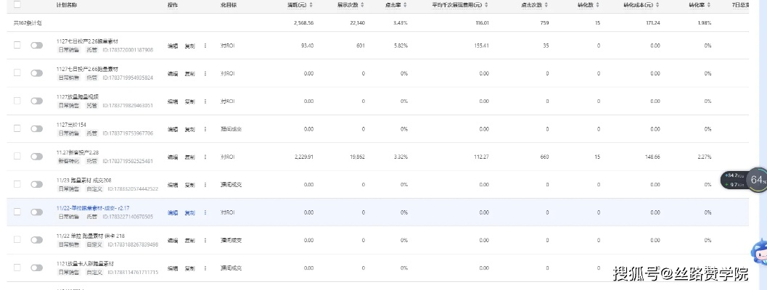
Task: Open more actions for 11.27新客投产2.28
Action: pyautogui.click(x=205, y=157)
